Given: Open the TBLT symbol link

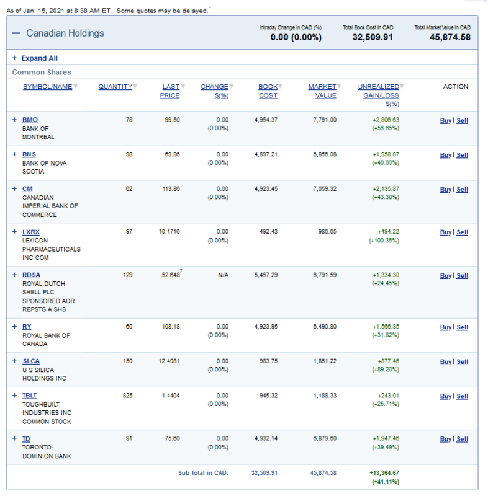Looking at the screenshot, I should click(x=29, y=396).
